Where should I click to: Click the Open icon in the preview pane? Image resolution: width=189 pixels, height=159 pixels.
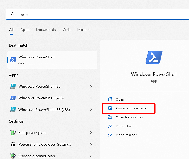click(110, 99)
